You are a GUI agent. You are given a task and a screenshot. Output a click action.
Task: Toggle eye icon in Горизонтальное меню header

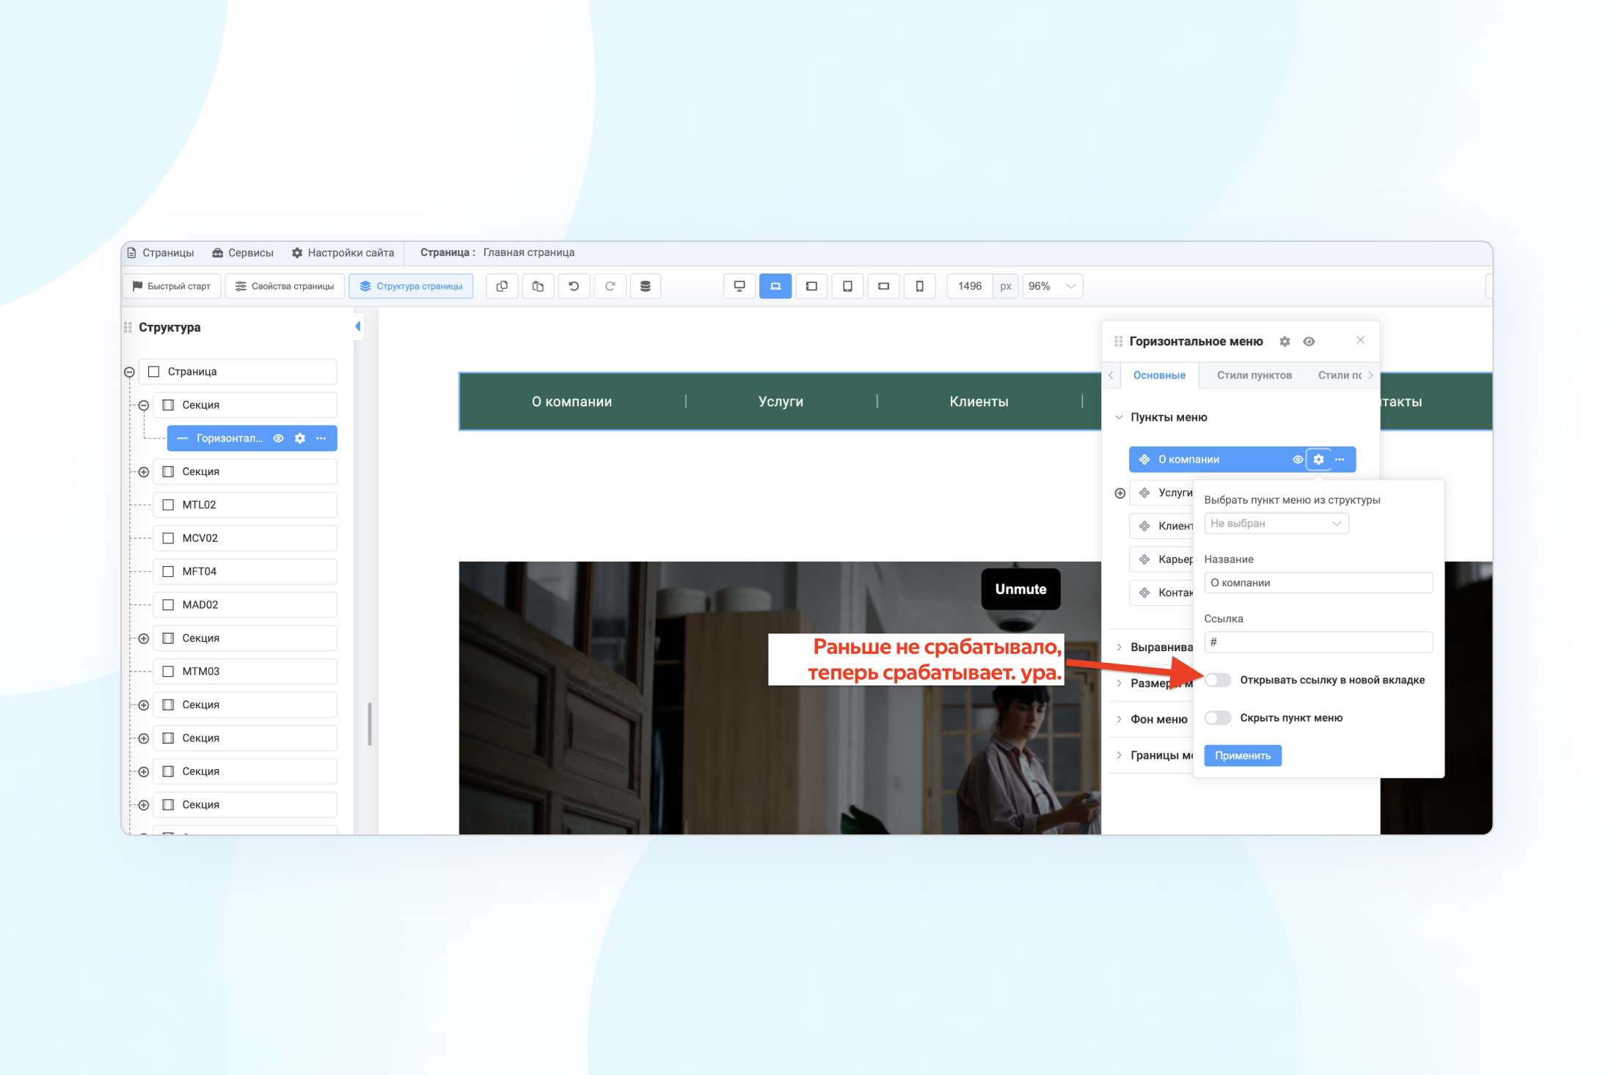click(1309, 342)
